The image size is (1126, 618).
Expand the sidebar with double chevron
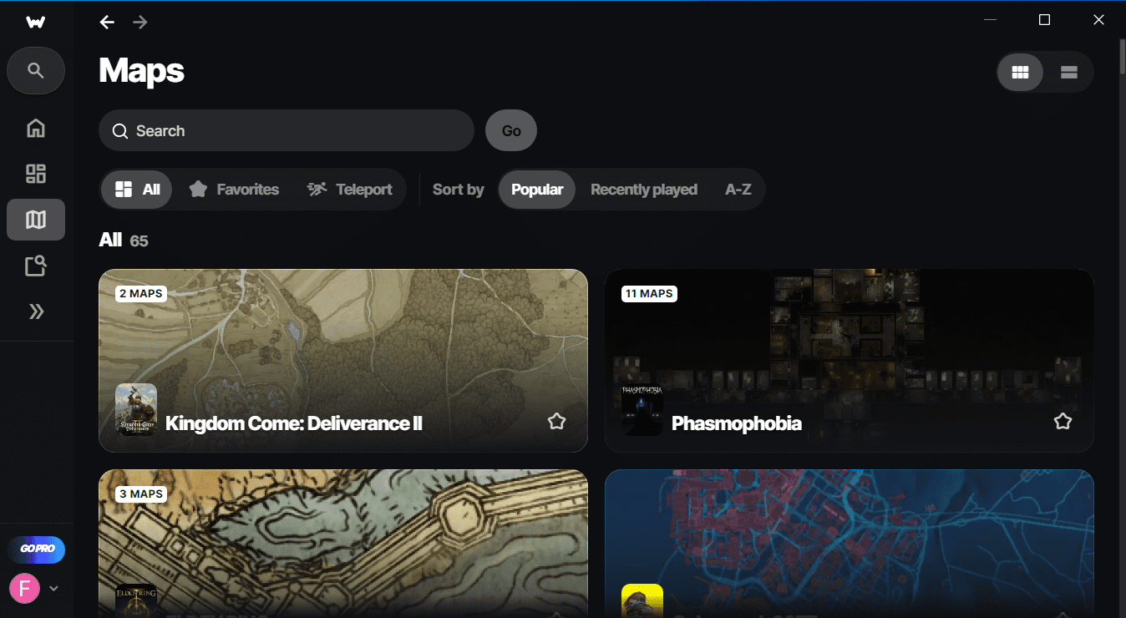coord(36,312)
